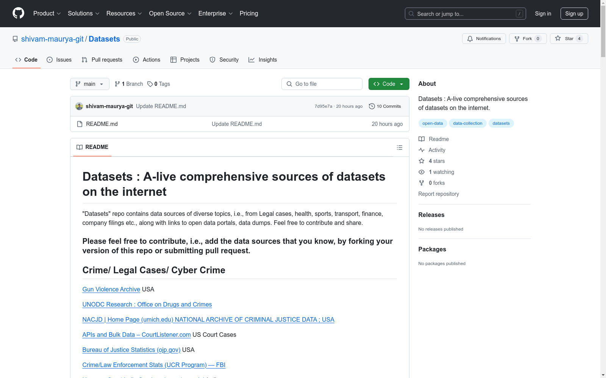This screenshot has width=606, height=378.
Task: Open the UNODC Research link
Action: tap(147, 304)
